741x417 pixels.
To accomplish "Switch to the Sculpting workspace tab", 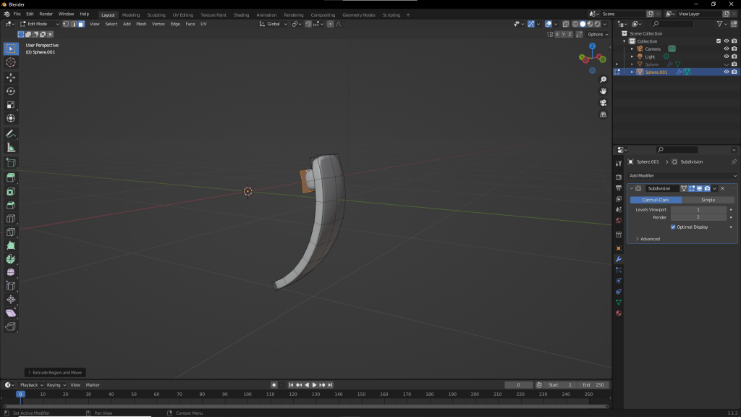I will coord(156,14).
